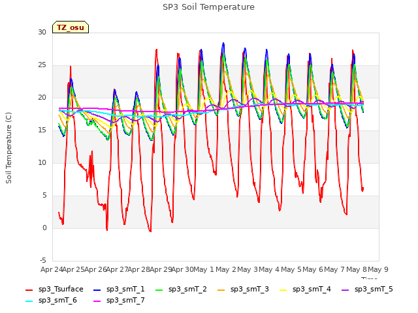Select the sp3_Tsurface legend label
The image size is (418, 313).
61,289
